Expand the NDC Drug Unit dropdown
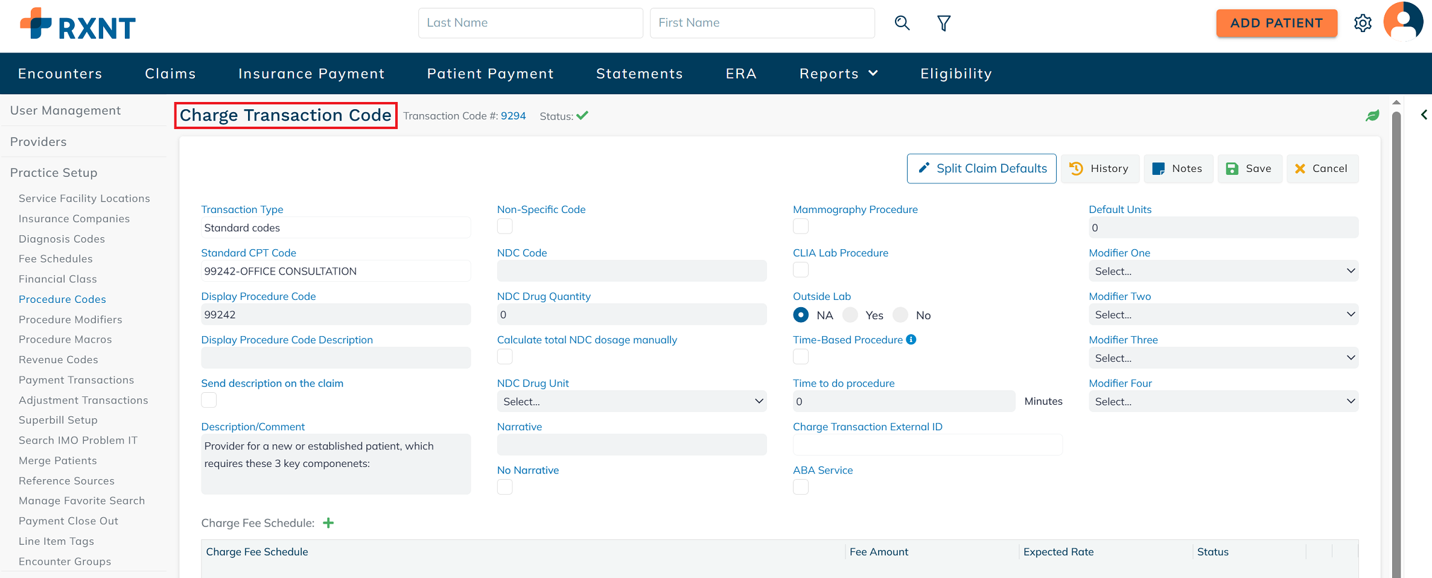Viewport: 1432px width, 578px height. [631, 401]
